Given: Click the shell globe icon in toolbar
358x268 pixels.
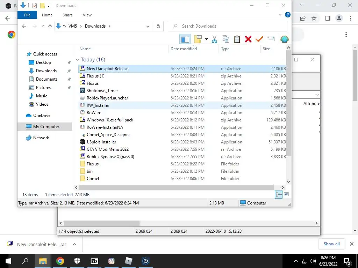Looking at the screenshot, I should tap(284, 39).
